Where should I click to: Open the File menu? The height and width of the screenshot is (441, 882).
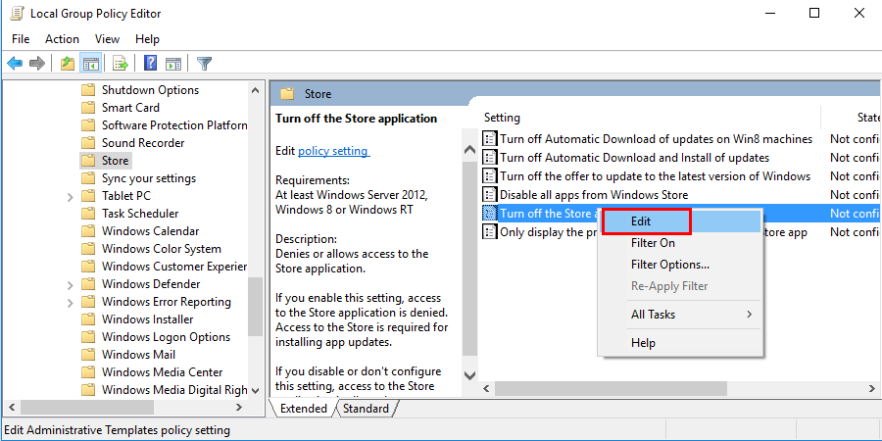(21, 39)
